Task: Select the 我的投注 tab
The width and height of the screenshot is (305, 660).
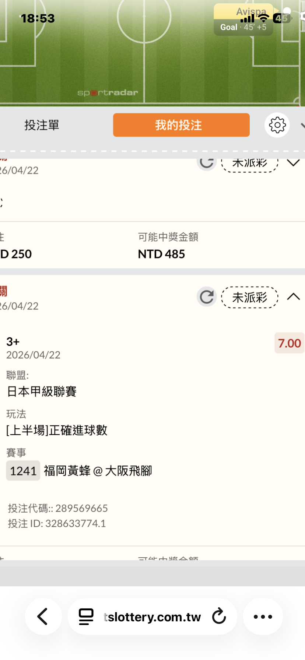Action: pos(181,125)
